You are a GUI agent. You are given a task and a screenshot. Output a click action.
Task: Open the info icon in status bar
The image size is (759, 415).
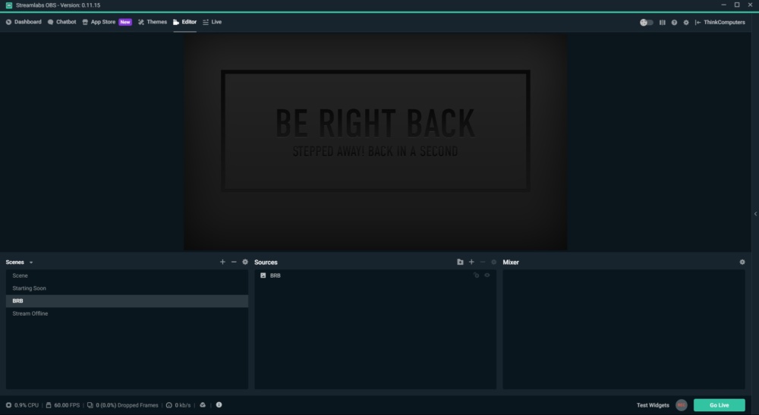point(219,405)
